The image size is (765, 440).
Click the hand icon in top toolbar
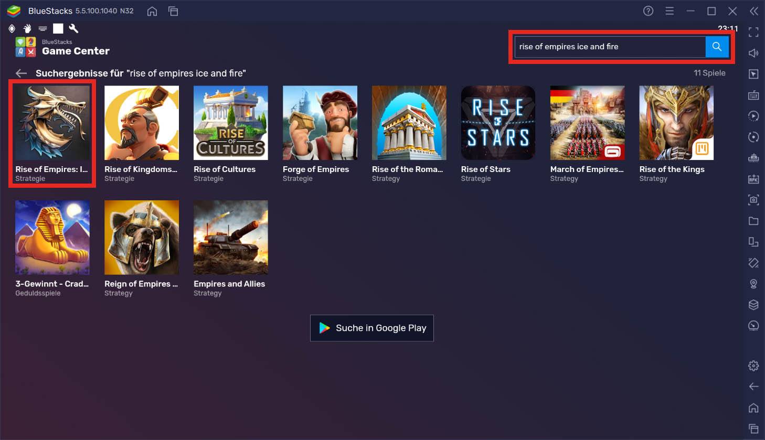[x=27, y=28]
